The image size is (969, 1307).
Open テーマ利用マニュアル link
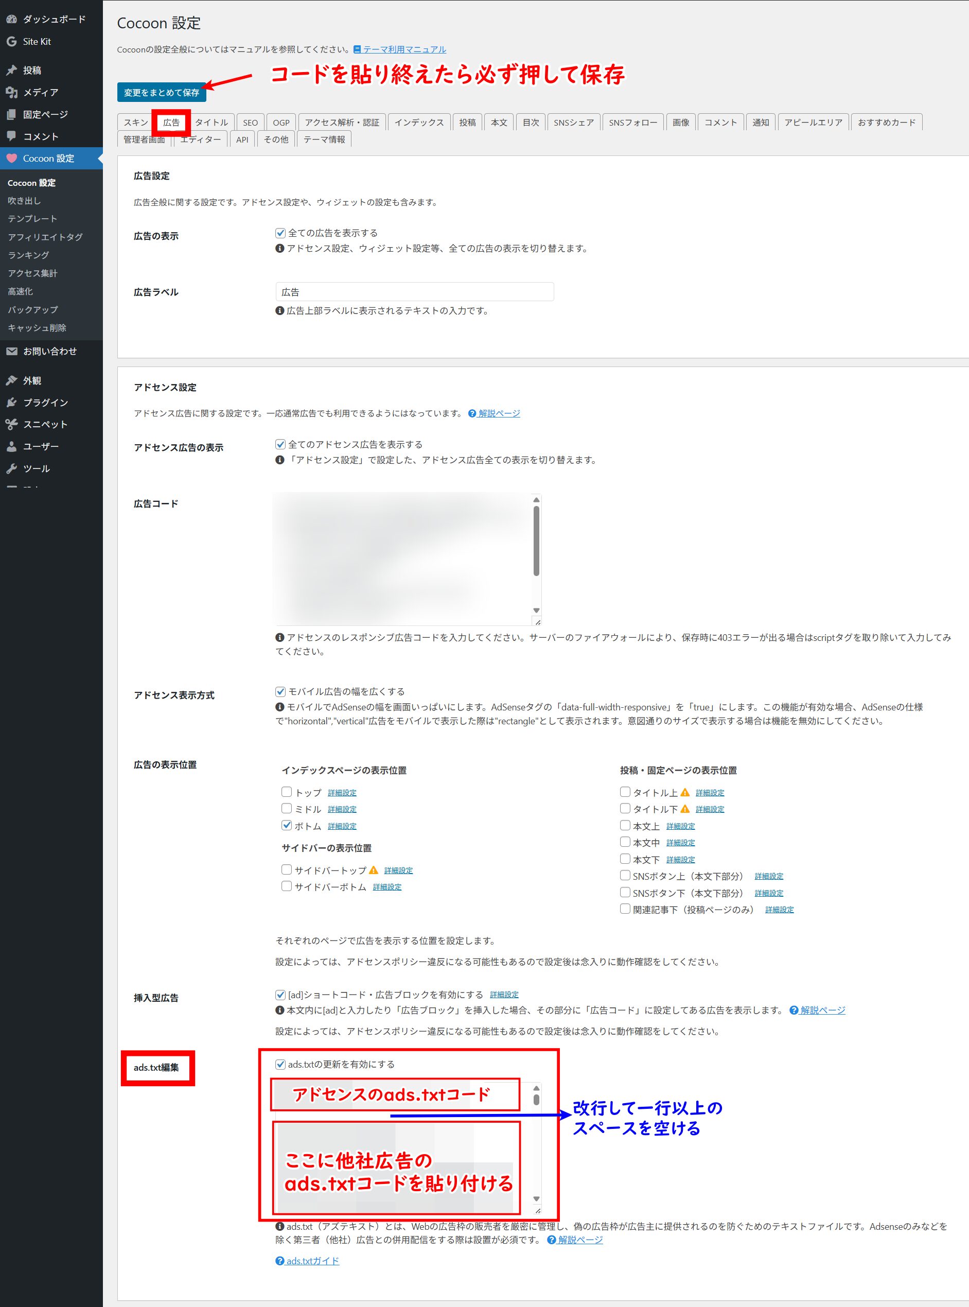(404, 49)
